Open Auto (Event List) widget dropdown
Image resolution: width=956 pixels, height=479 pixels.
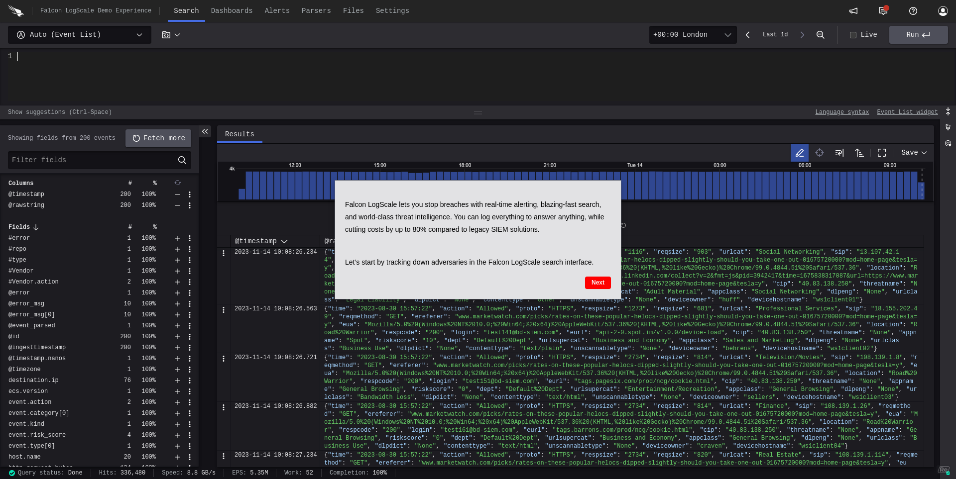(80, 35)
